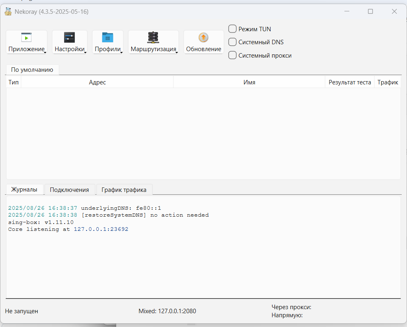The height and width of the screenshot is (327, 407).
Task: Click the Напрямую status label
Action: (287, 315)
